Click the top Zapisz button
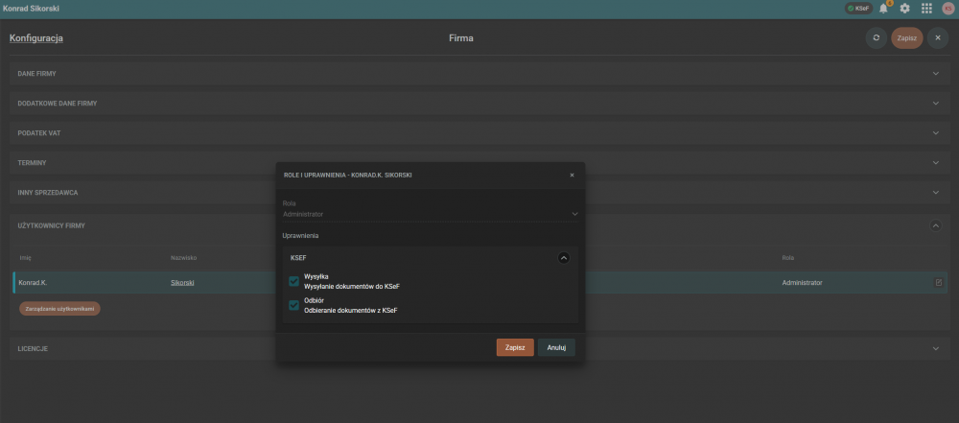The height and width of the screenshot is (423, 959). pos(907,38)
